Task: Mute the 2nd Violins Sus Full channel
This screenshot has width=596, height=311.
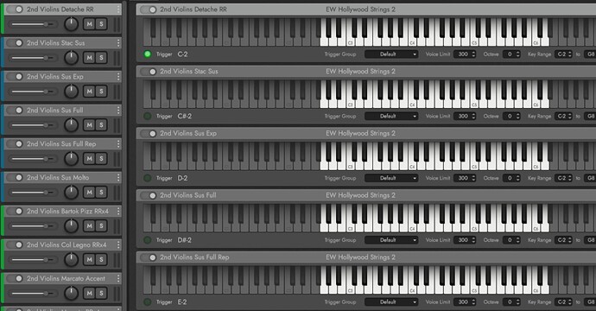Action: pyautogui.click(x=89, y=125)
